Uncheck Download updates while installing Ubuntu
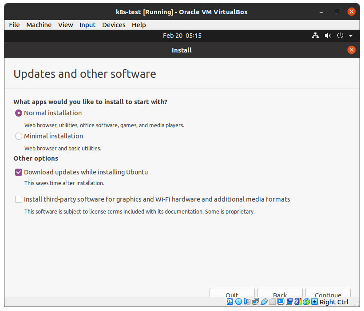This screenshot has width=364, height=311. tap(19, 172)
